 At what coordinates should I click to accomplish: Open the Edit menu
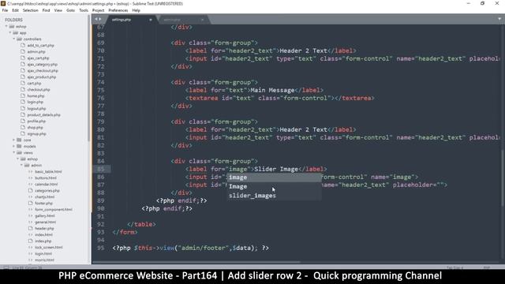coord(16,10)
